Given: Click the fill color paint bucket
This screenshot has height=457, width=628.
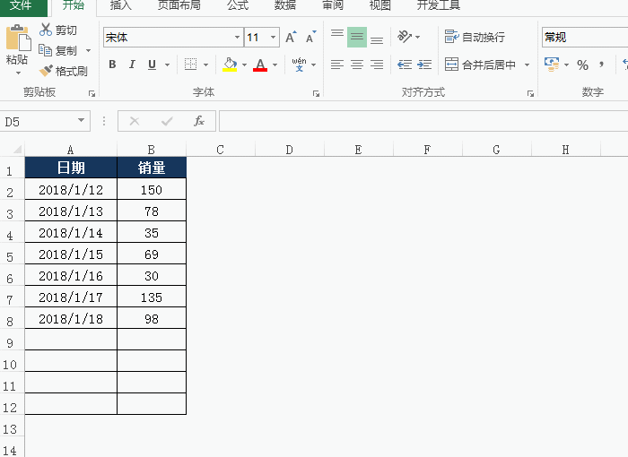Looking at the screenshot, I should coord(230,64).
